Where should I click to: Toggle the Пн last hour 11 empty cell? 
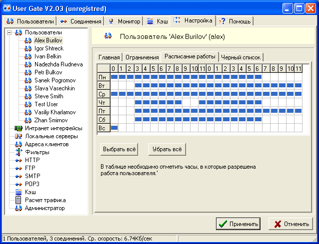pos(298,77)
